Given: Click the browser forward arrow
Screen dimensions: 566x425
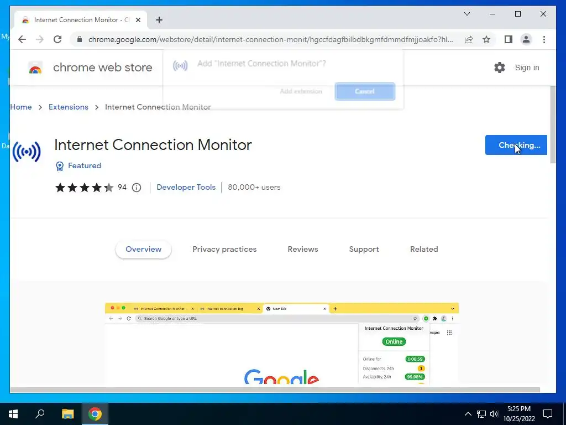Looking at the screenshot, I should click(x=39, y=39).
